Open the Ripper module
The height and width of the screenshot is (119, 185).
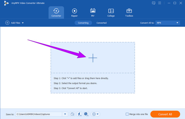pos(74,13)
